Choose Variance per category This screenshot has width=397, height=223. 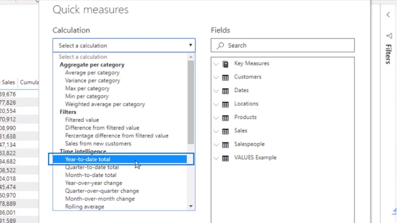point(93,80)
